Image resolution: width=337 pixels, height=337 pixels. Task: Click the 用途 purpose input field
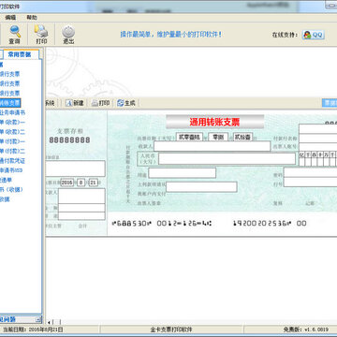pos(183,173)
